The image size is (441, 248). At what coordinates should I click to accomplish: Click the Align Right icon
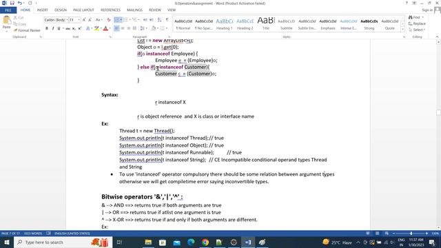pyautogui.click(x=129, y=28)
